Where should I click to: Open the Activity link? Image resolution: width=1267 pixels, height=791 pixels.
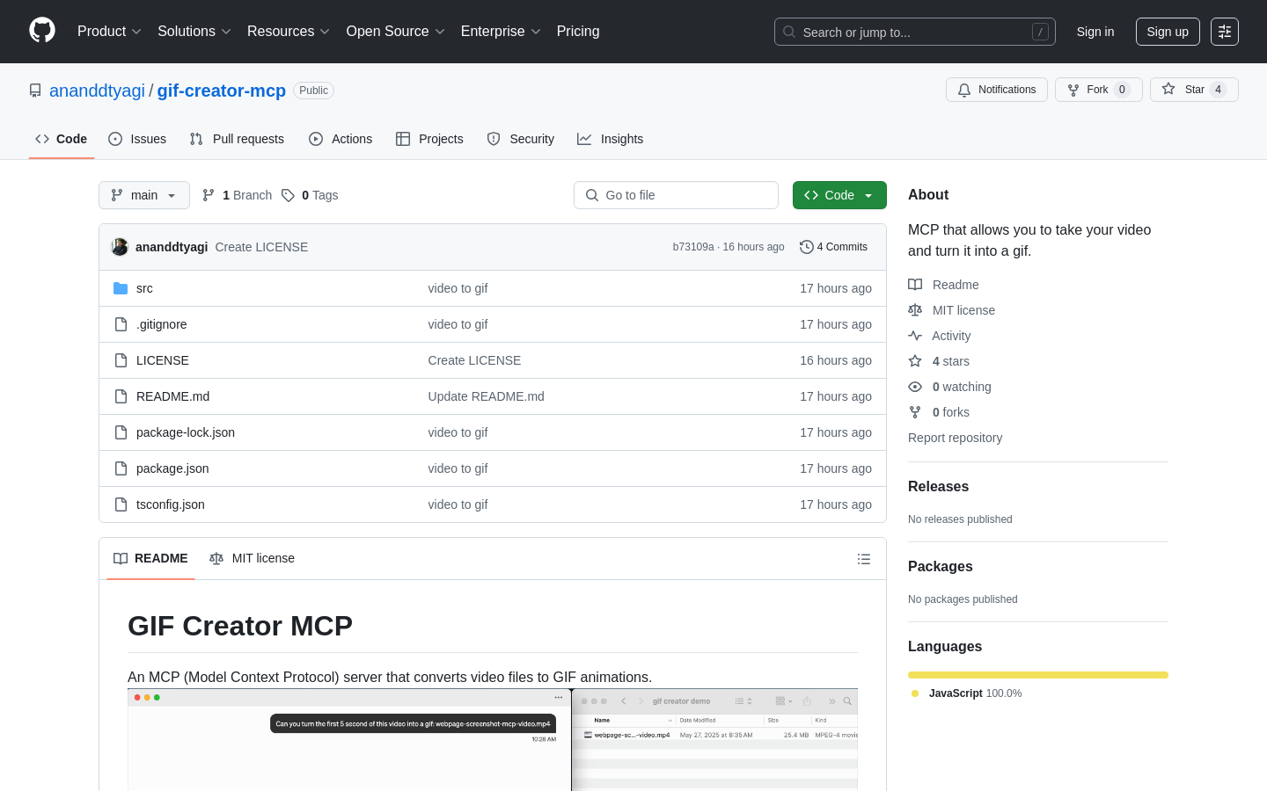[939, 336]
